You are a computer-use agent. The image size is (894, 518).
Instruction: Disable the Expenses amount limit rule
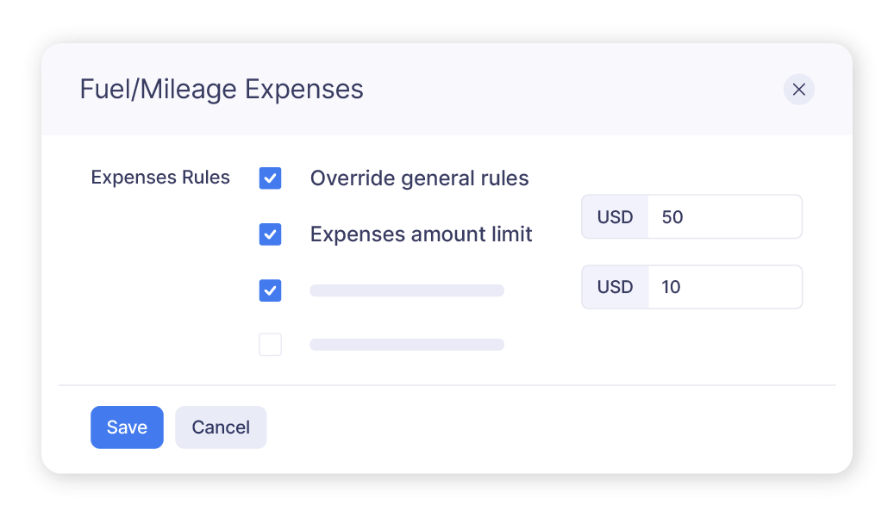click(x=270, y=234)
